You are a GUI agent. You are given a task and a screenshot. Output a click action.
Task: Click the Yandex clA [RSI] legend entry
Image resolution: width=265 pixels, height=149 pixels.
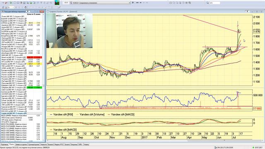62,115
